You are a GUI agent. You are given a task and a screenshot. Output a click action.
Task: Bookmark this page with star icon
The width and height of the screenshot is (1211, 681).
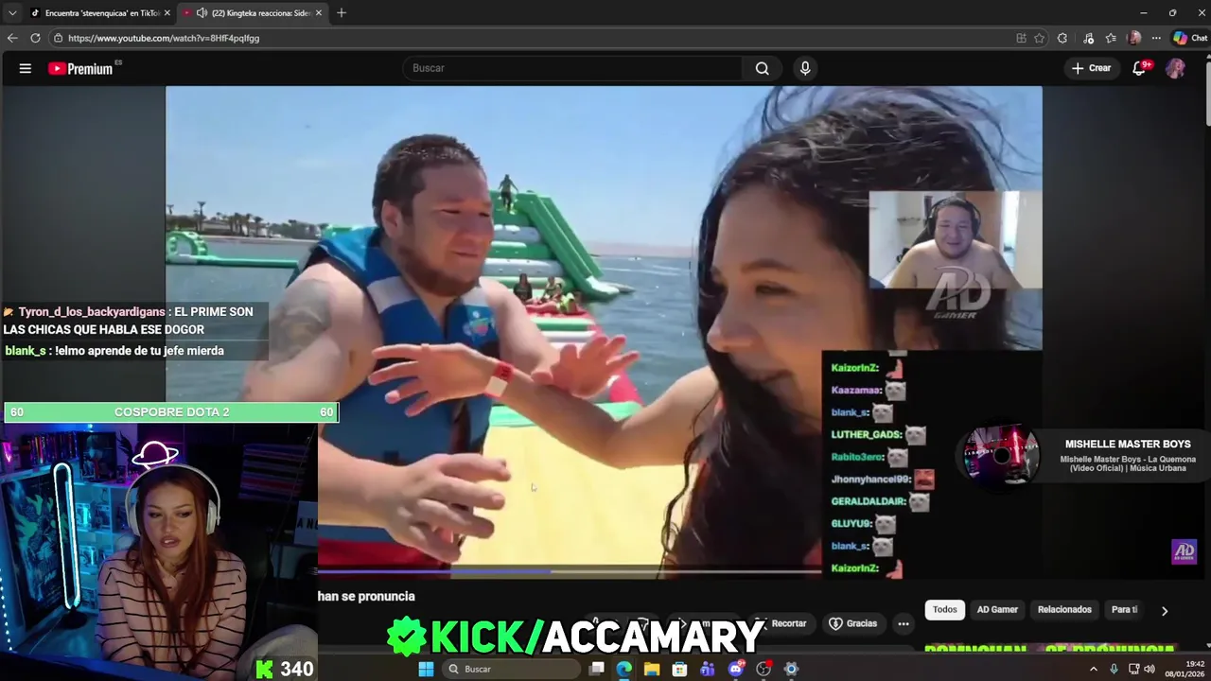1039,38
